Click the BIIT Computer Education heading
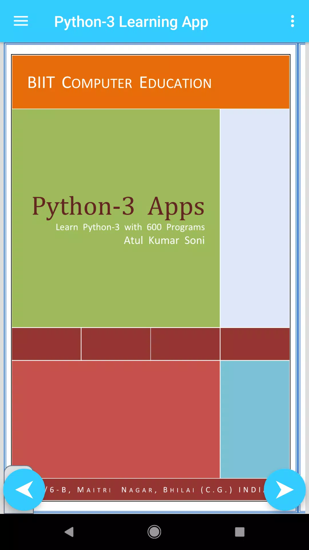The height and width of the screenshot is (550, 309). [119, 83]
